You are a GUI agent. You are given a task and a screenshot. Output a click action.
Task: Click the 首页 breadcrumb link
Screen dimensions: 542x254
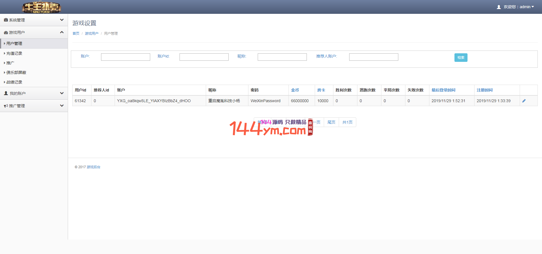point(76,33)
